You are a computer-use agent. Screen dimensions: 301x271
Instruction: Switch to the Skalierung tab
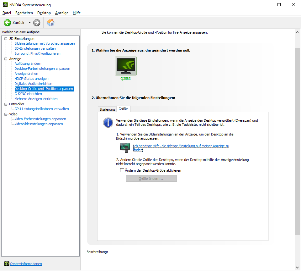[107, 109]
